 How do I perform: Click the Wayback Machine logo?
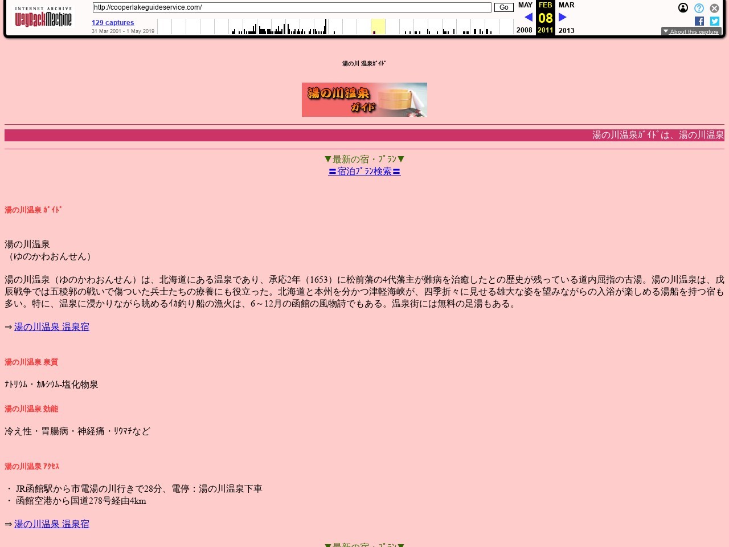[43, 17]
